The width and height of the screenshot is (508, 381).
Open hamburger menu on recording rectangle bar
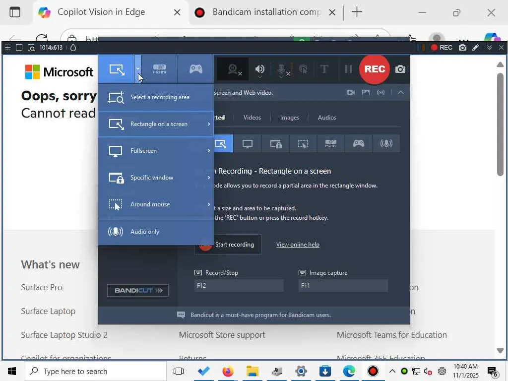pos(8,48)
